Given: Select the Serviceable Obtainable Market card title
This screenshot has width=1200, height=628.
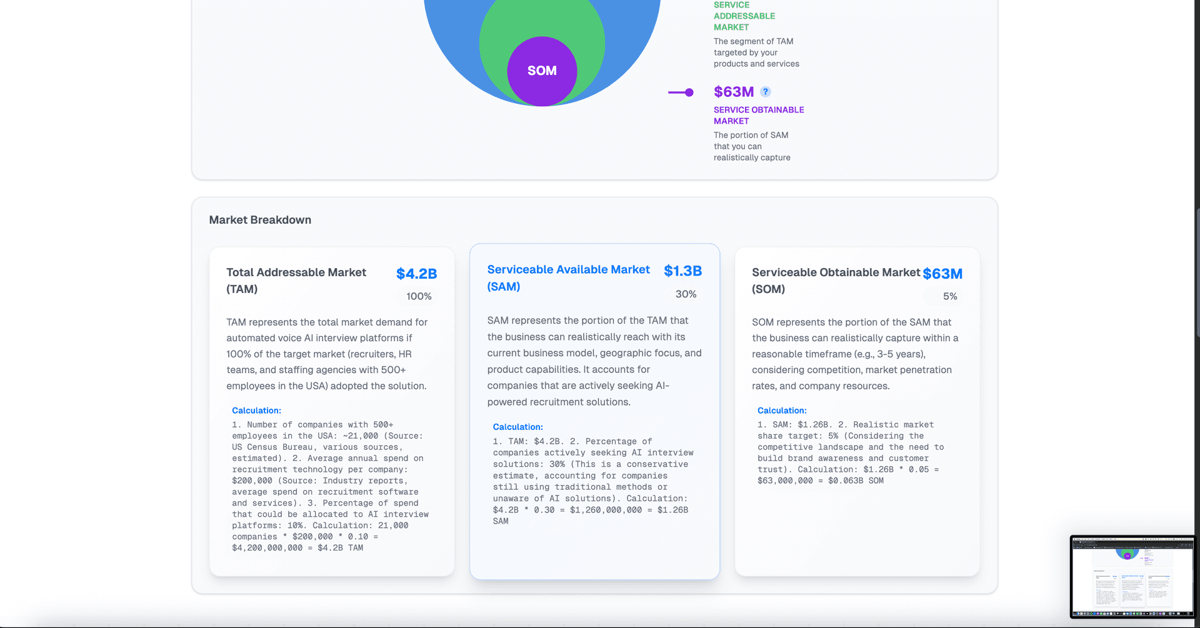Looking at the screenshot, I should coord(836,281).
